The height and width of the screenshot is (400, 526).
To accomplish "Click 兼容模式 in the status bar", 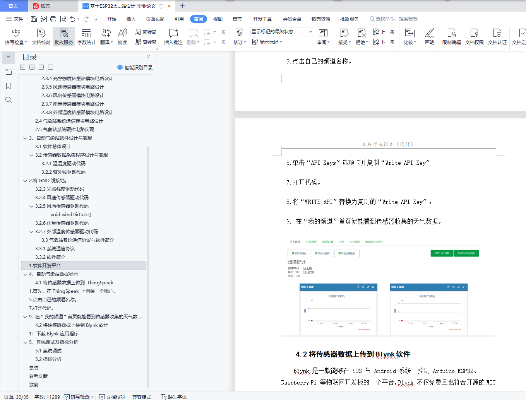I will [142, 397].
